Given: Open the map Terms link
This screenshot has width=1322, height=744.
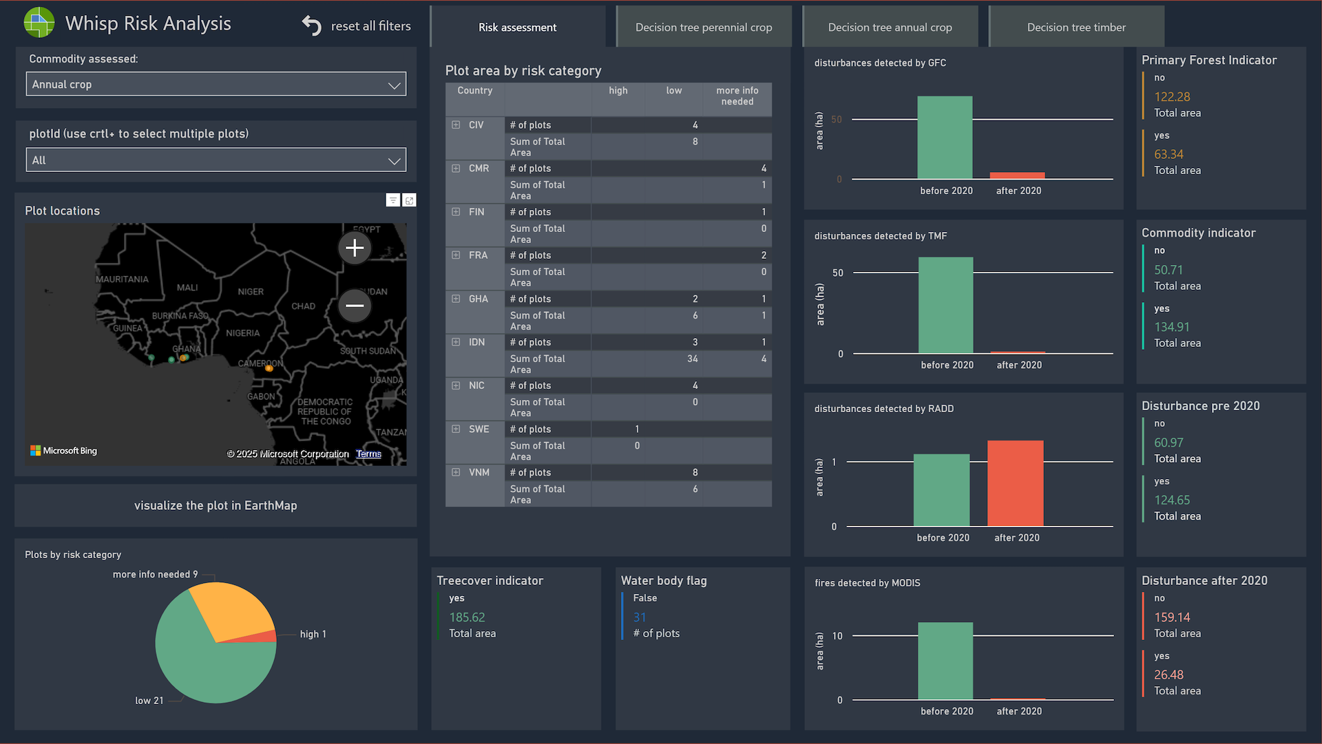Looking at the screenshot, I should [x=368, y=454].
